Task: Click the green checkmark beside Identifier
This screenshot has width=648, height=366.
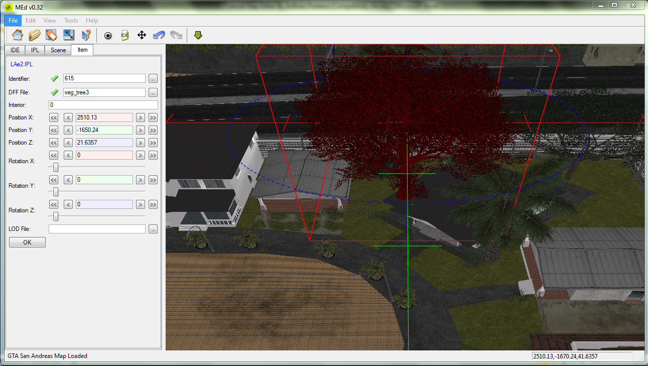Action: [x=55, y=78]
